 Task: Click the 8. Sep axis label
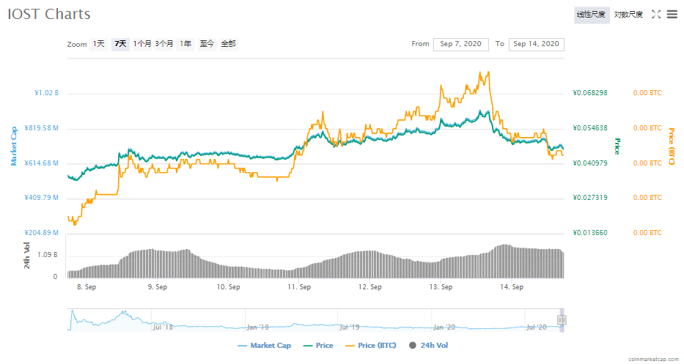click(87, 287)
